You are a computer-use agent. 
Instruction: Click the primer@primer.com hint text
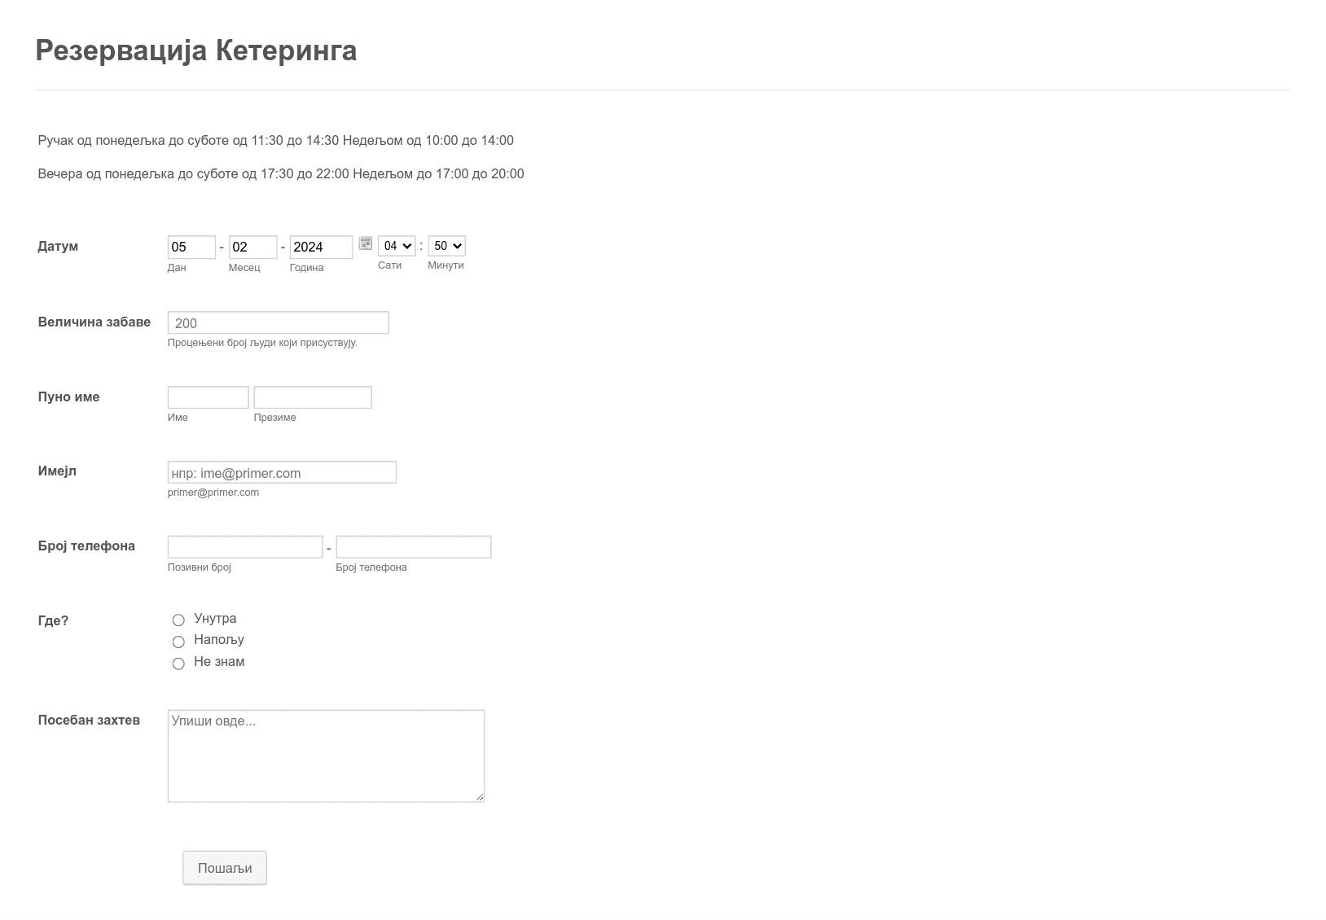tap(213, 493)
